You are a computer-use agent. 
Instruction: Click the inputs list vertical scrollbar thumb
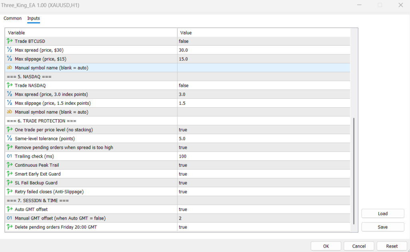click(x=354, y=171)
